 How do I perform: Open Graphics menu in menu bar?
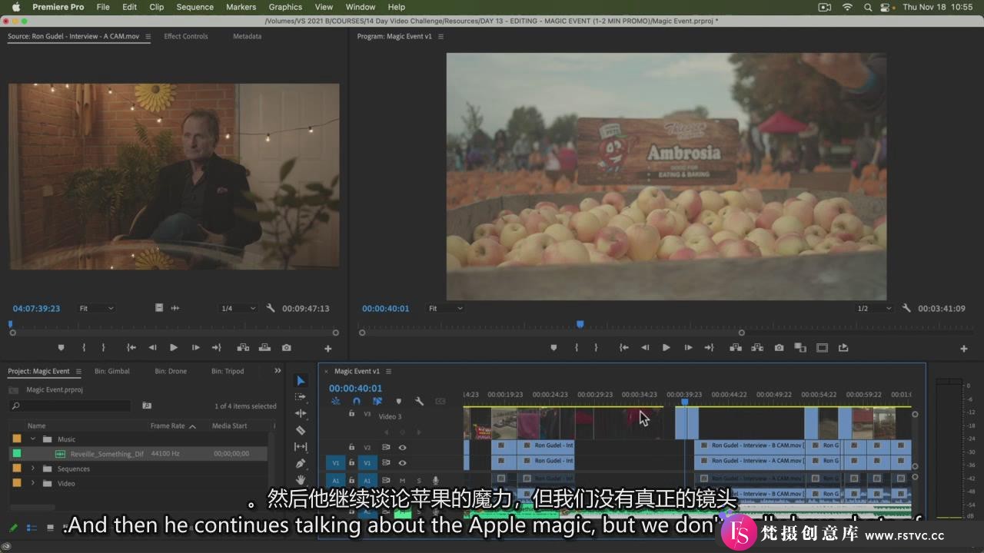tap(285, 7)
